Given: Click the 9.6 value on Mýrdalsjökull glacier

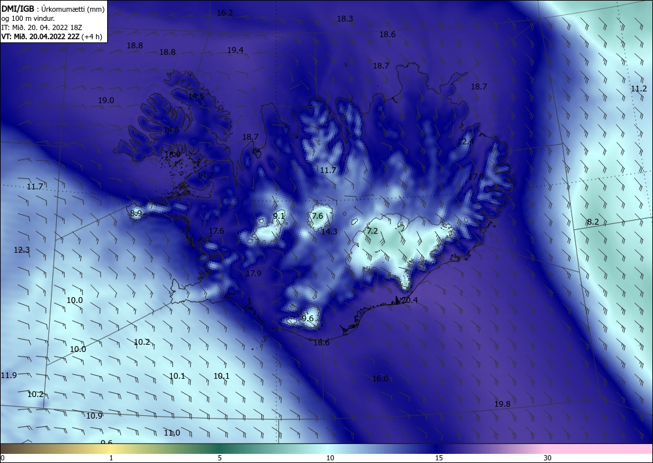Looking at the screenshot, I should 308,319.
